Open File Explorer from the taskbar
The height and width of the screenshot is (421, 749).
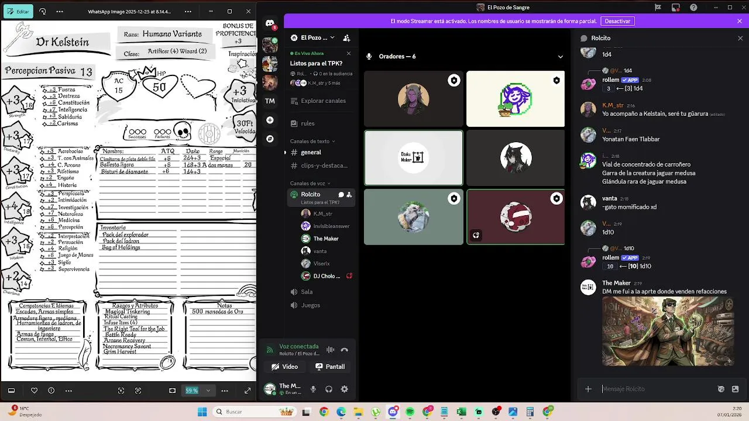click(x=358, y=412)
